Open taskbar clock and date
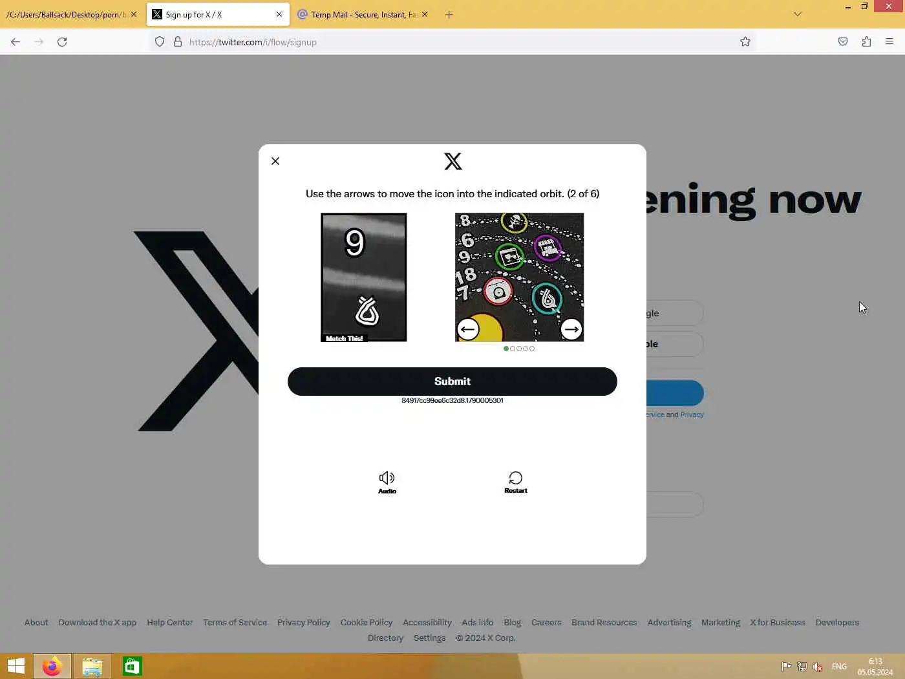The width and height of the screenshot is (905, 679). (875, 667)
